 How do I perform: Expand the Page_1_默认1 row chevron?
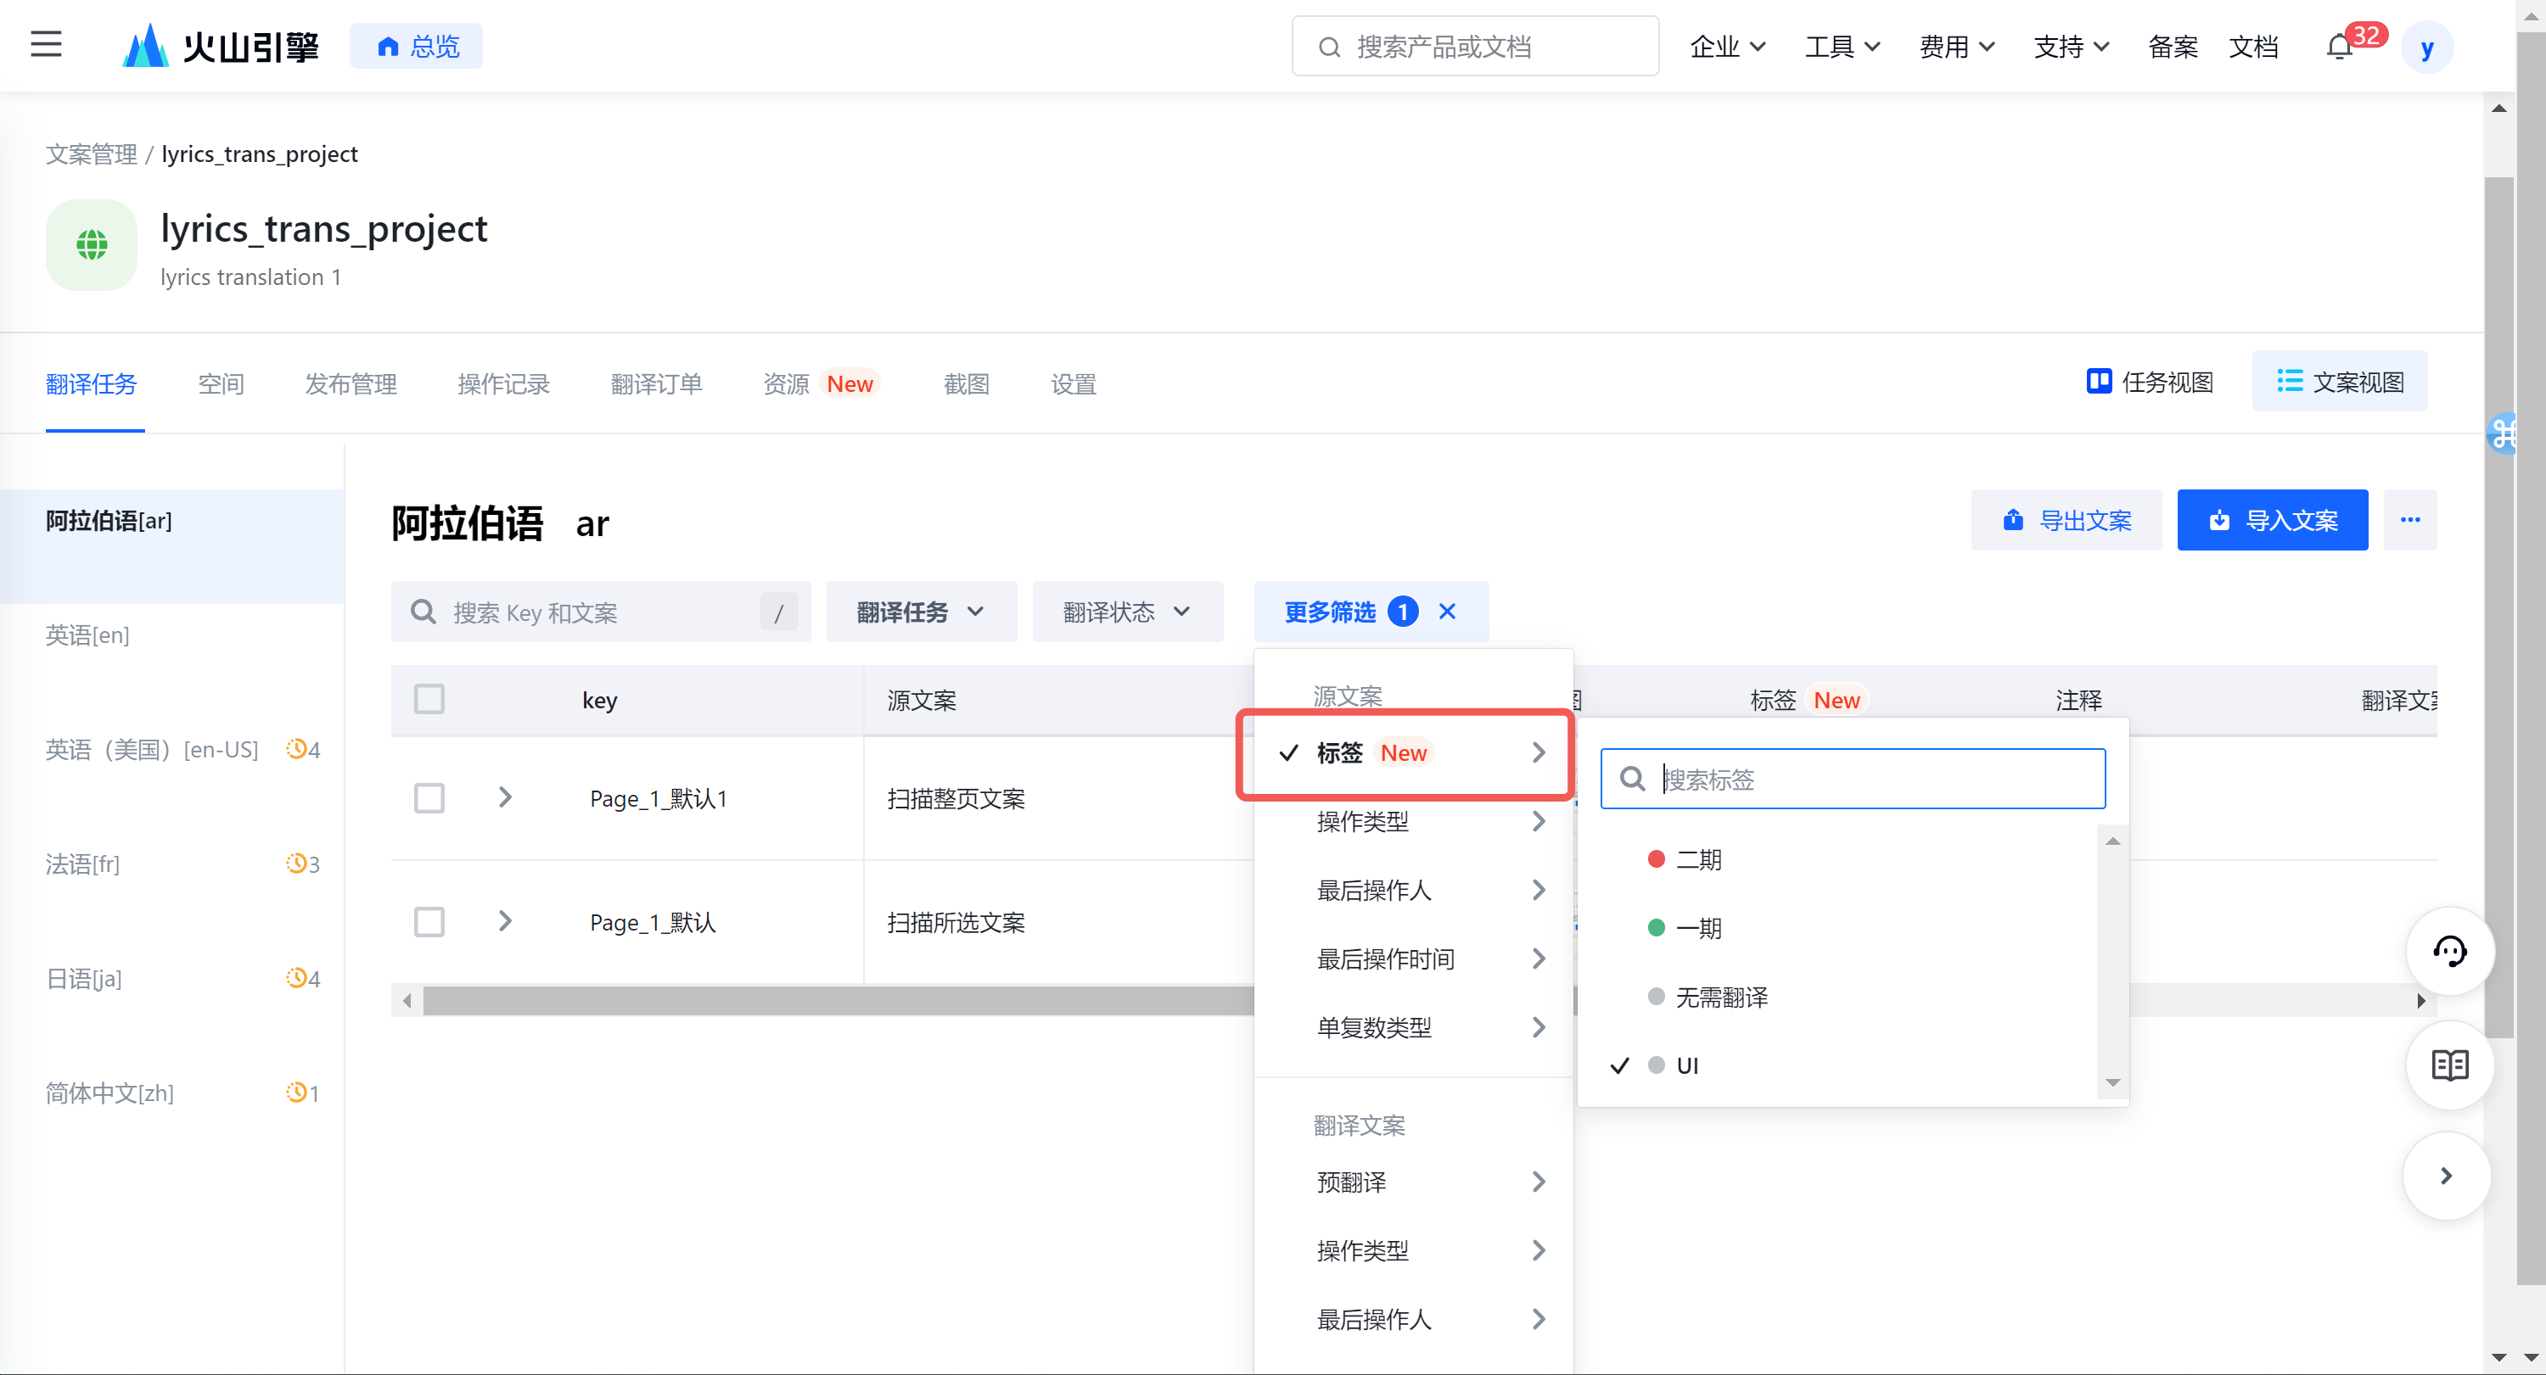click(505, 797)
